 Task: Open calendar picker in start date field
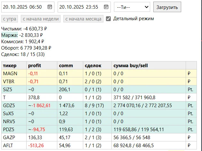(50, 7)
